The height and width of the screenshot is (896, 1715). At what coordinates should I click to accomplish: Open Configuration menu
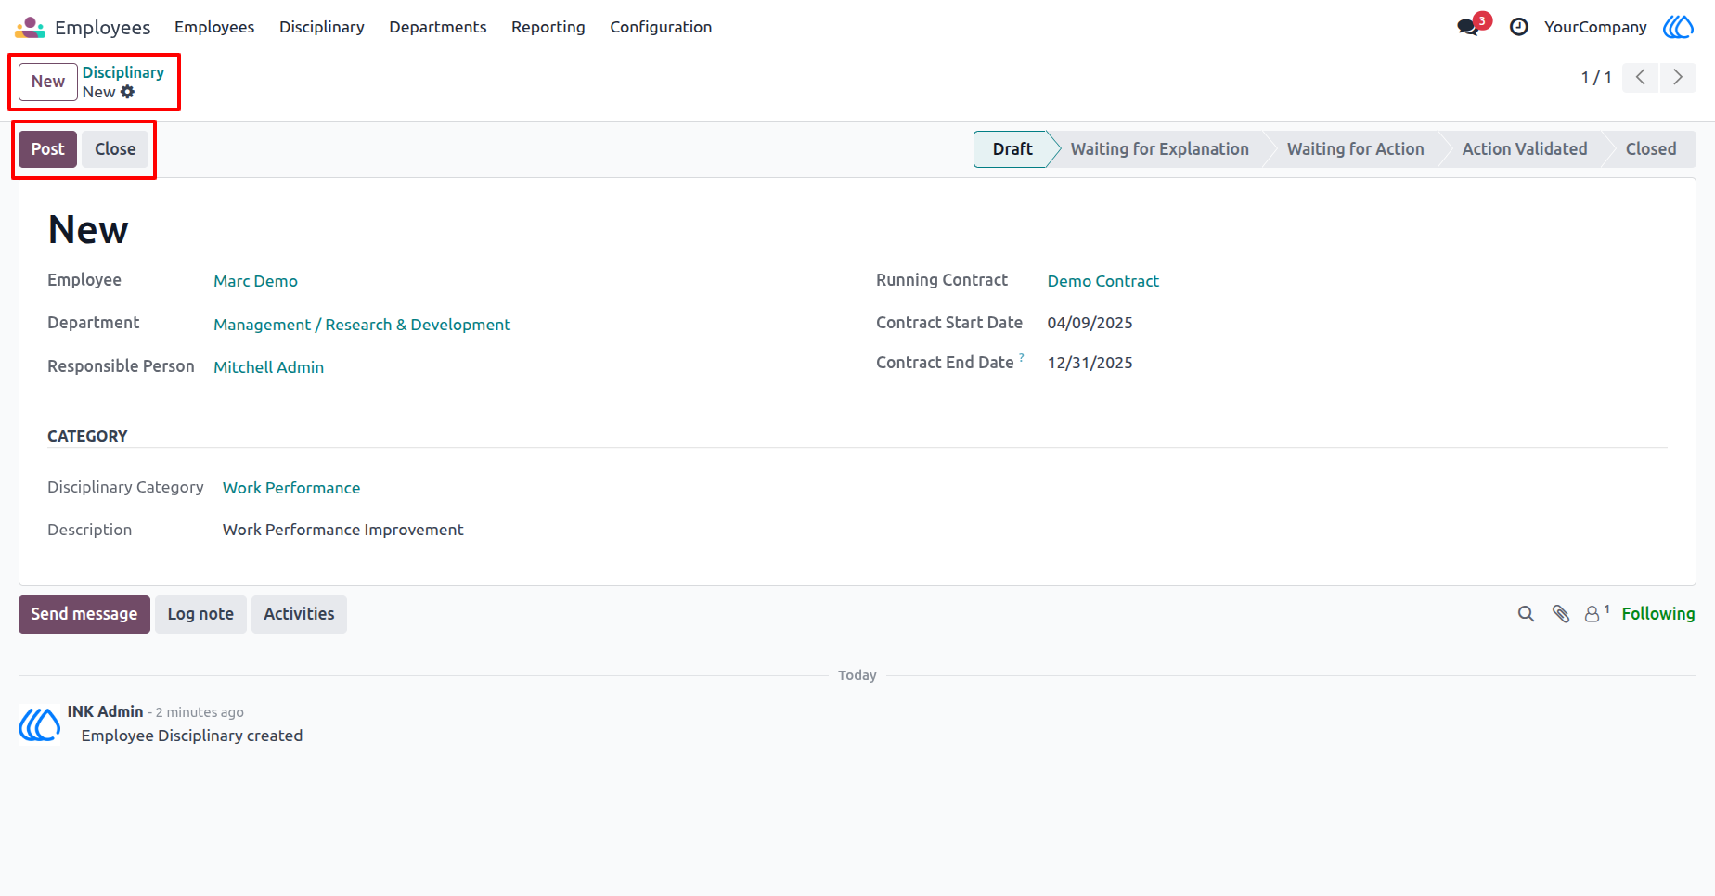661,27
